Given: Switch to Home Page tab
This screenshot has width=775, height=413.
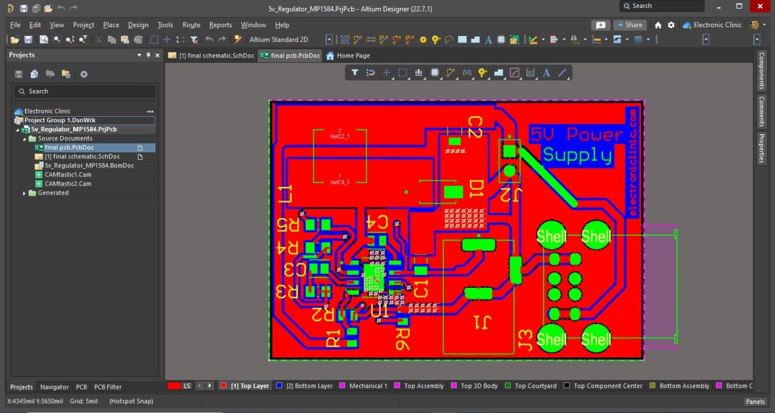Looking at the screenshot, I should (x=348, y=55).
